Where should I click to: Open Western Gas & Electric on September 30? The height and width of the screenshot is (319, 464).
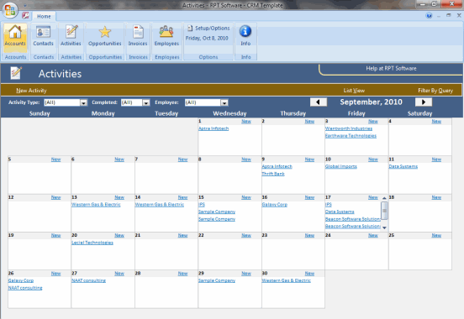point(286,280)
